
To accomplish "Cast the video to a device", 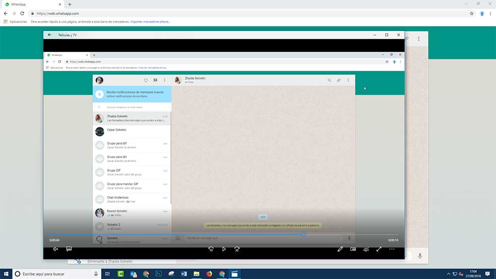I will [366, 249].
